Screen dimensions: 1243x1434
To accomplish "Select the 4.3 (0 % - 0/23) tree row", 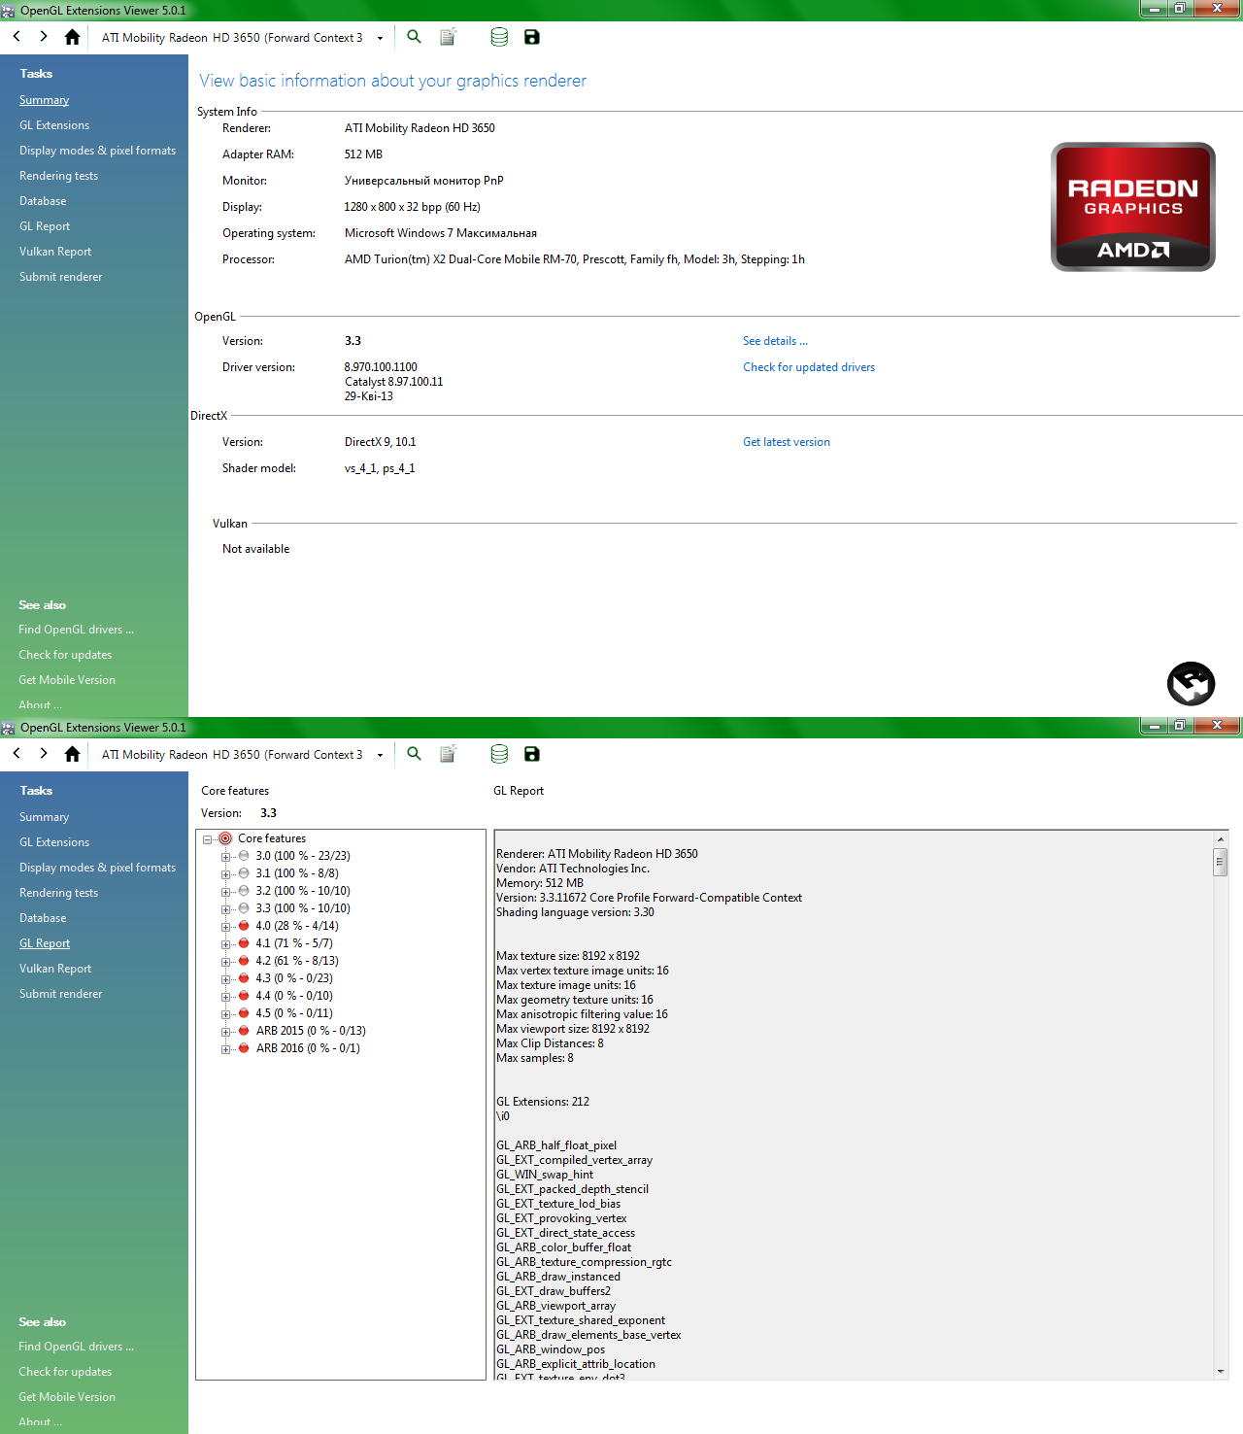I will pos(294,978).
